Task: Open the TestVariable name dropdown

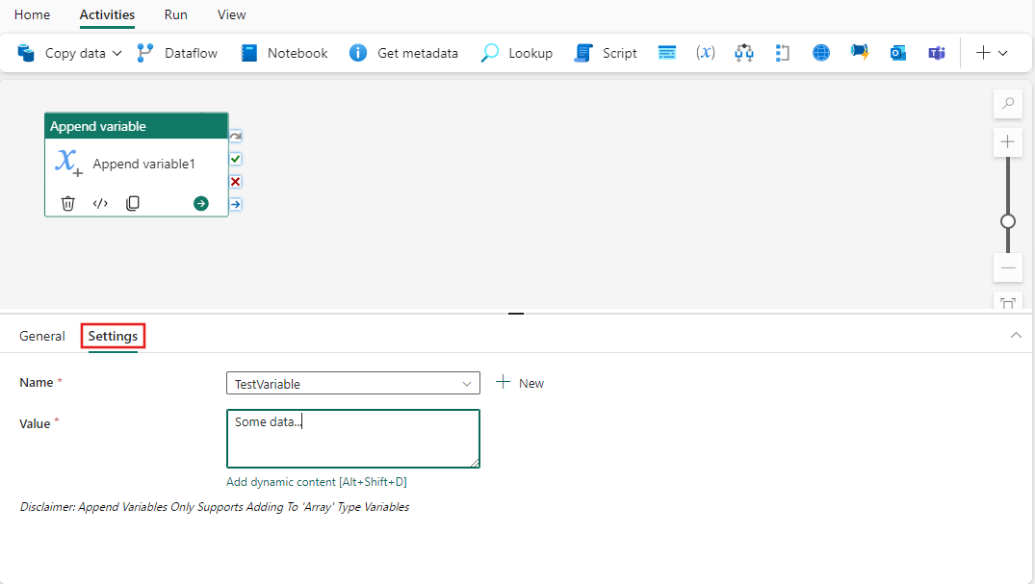Action: pos(471,382)
